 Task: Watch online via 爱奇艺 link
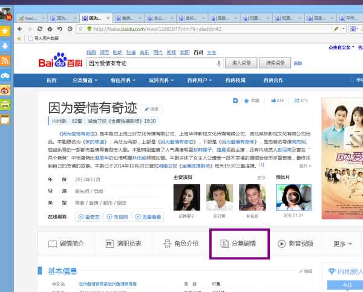pyautogui.click(x=89, y=217)
